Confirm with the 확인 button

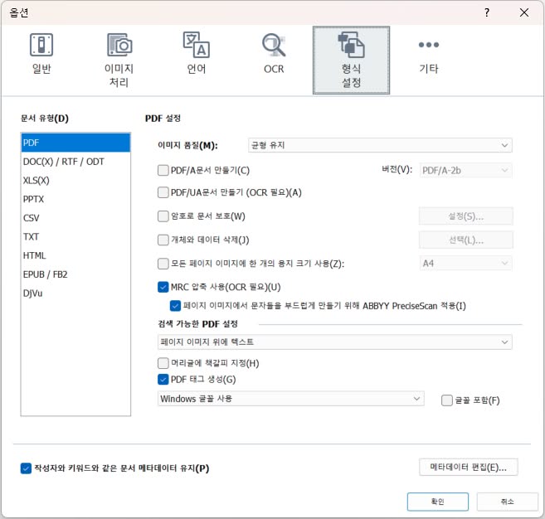tap(438, 502)
